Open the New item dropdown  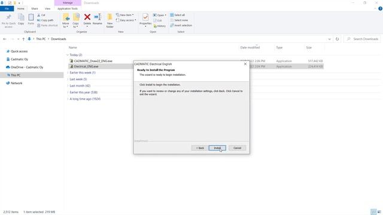(125, 15)
